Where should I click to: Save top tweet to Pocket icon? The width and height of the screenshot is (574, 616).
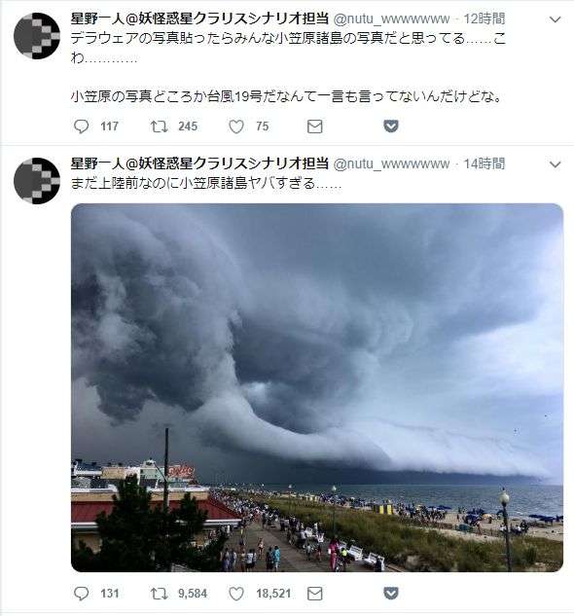[391, 127]
